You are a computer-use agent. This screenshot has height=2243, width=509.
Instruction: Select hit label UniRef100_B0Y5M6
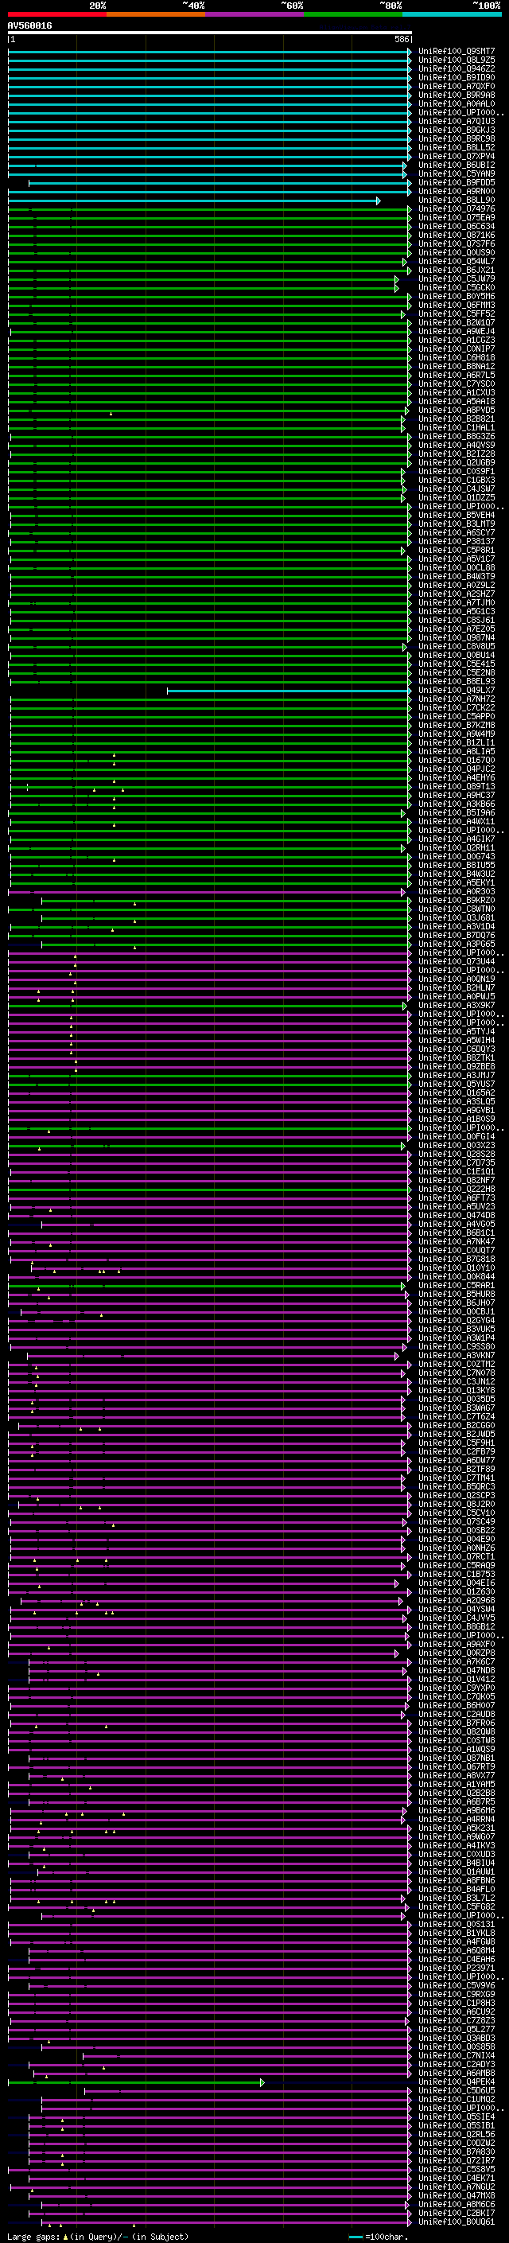point(457,296)
